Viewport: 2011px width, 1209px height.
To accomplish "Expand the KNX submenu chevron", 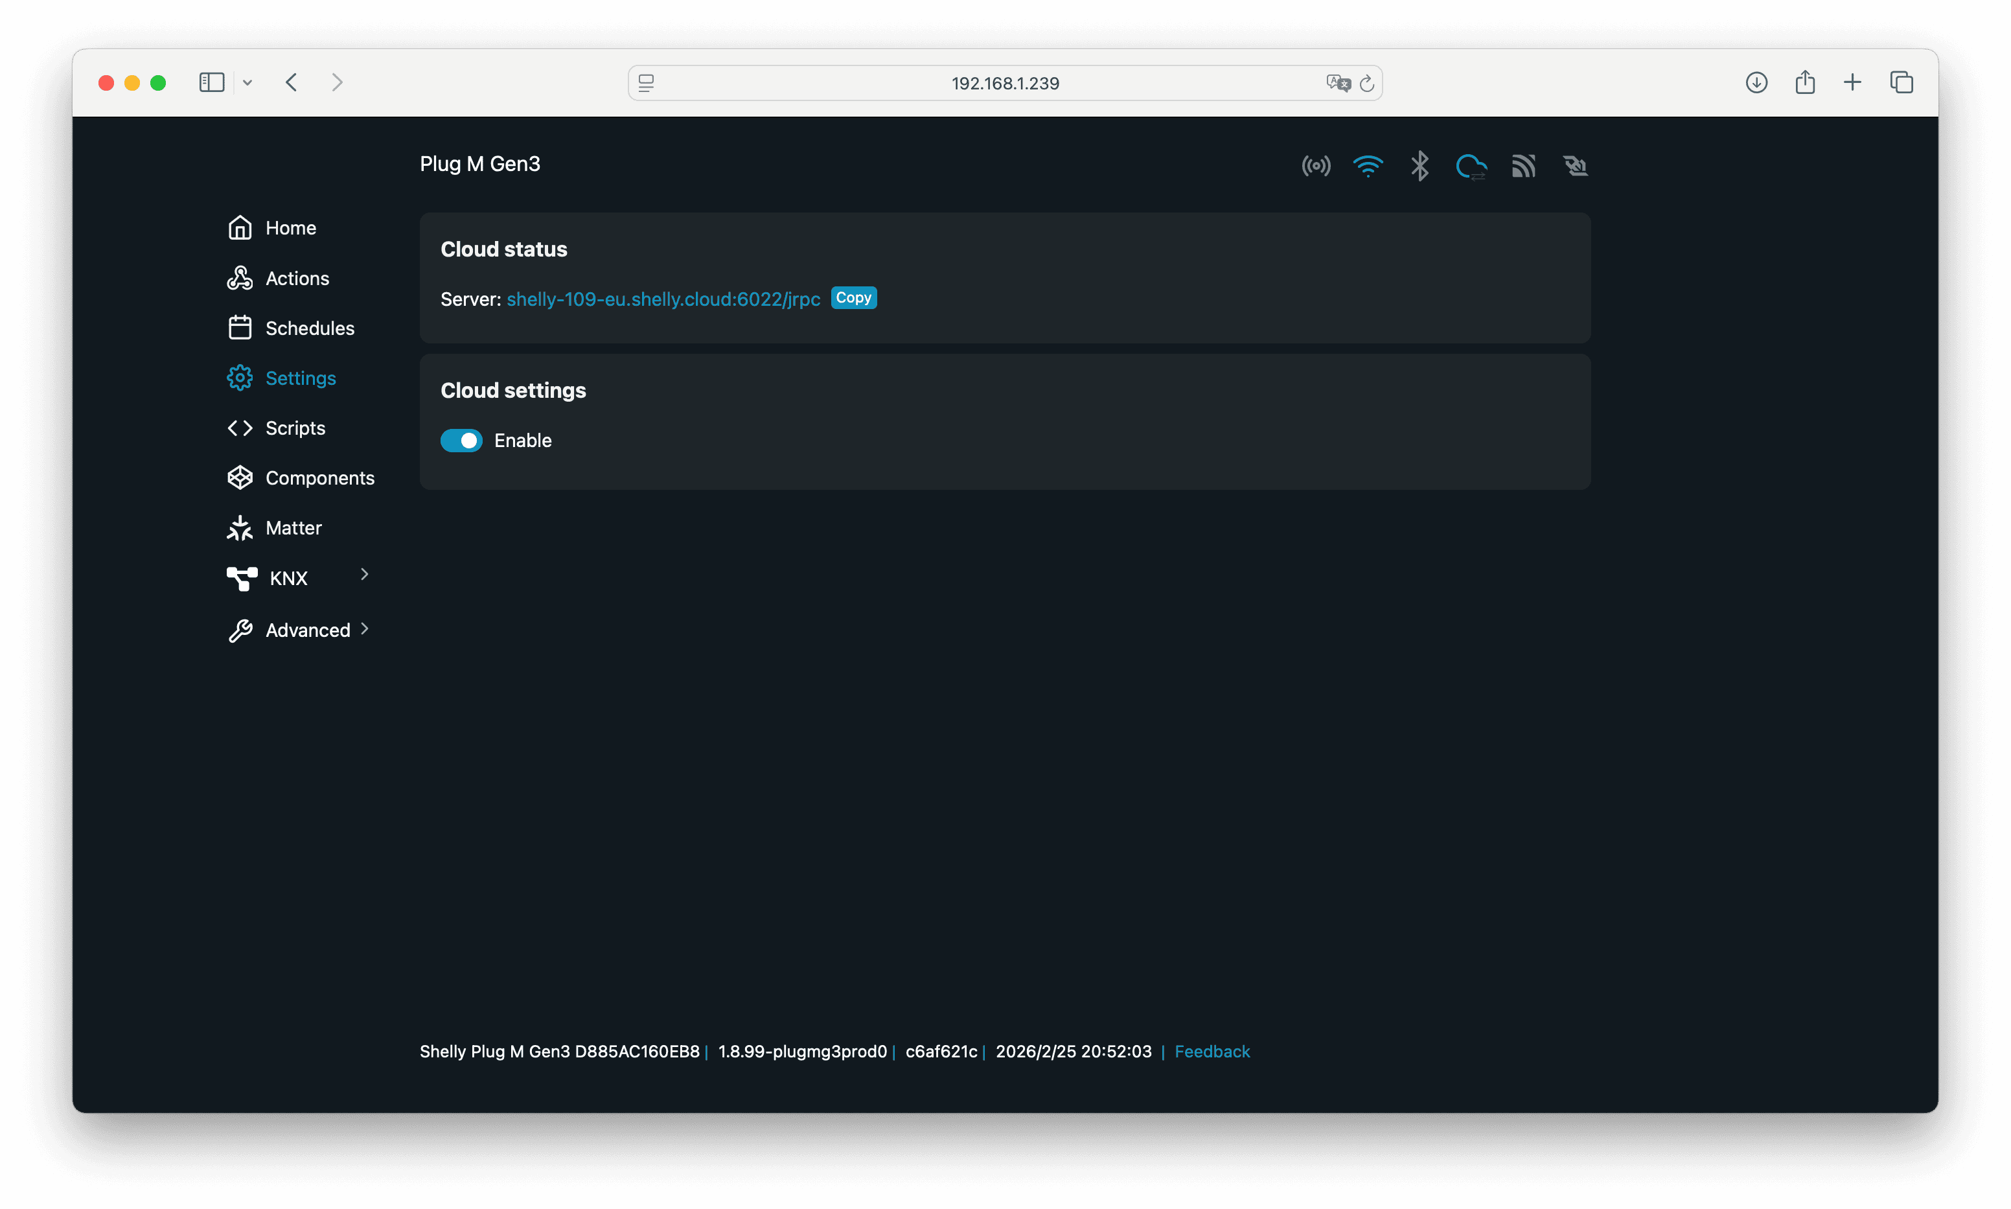I will [364, 574].
